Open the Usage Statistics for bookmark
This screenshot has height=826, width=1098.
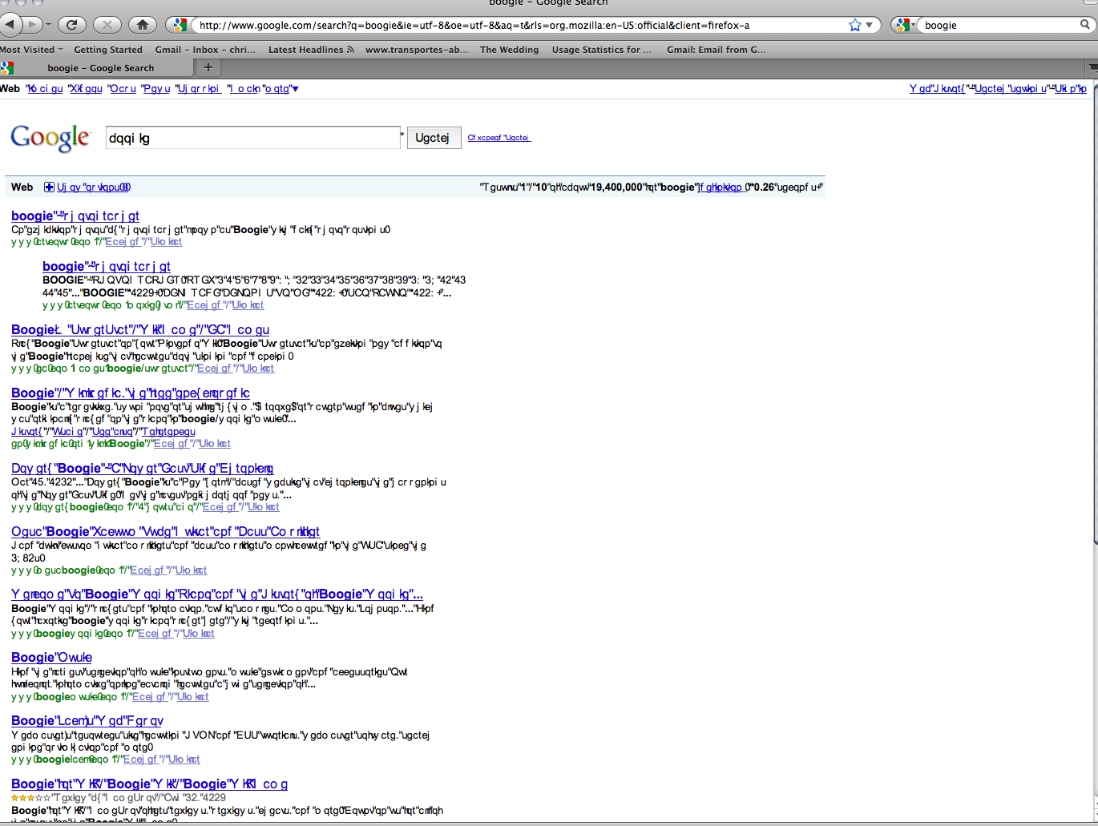(602, 50)
